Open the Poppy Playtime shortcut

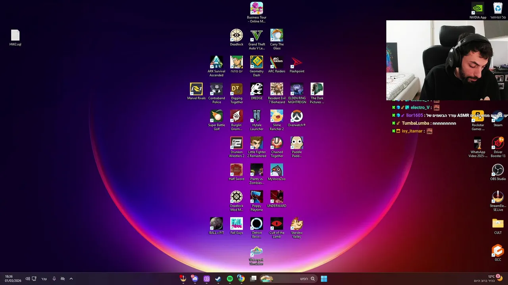pyautogui.click(x=256, y=201)
